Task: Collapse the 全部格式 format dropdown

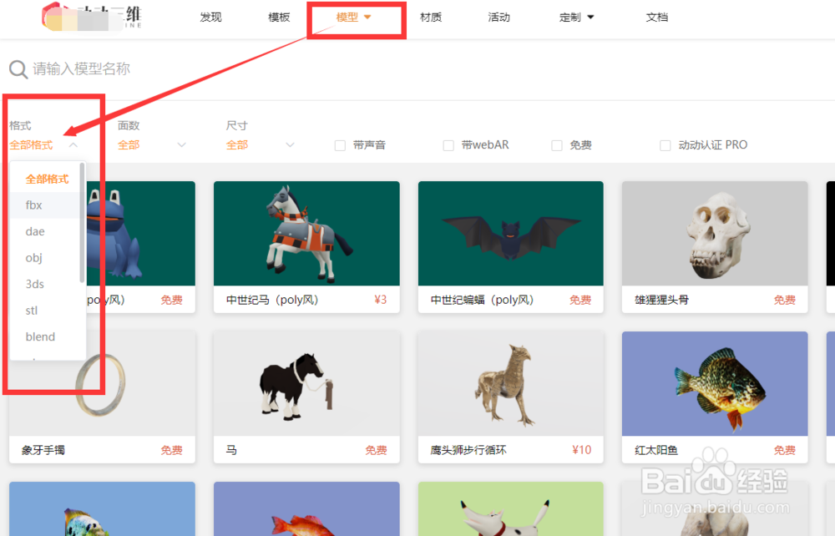Action: (43, 144)
